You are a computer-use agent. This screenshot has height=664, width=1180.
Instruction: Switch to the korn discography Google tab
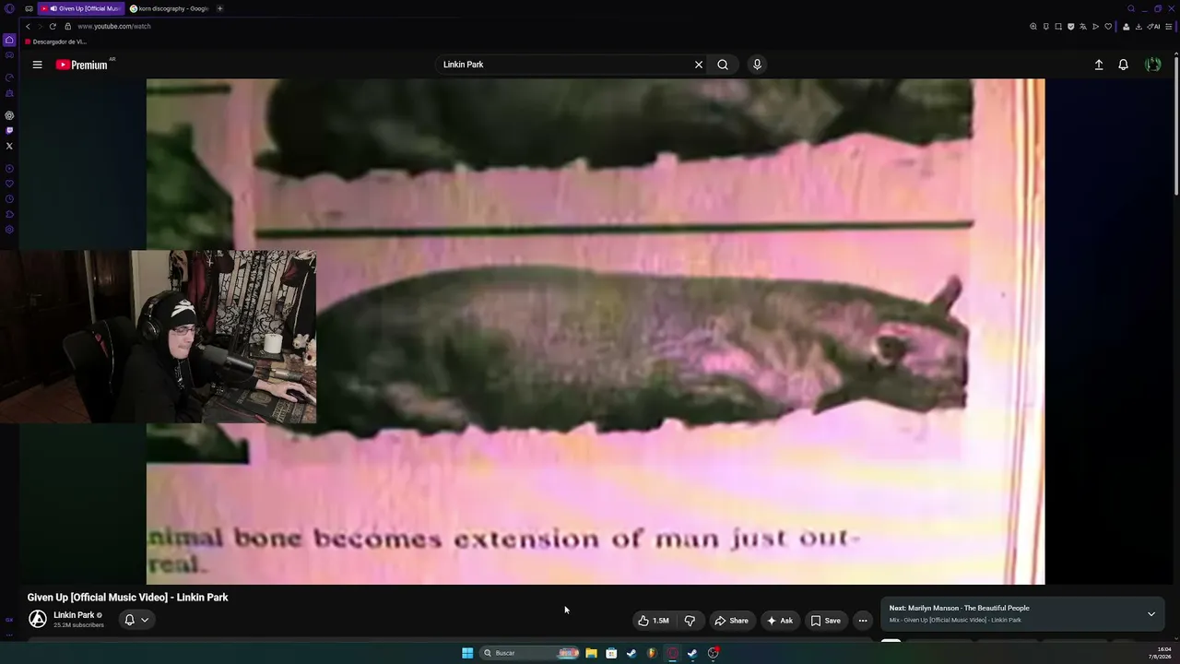pyautogui.click(x=170, y=8)
